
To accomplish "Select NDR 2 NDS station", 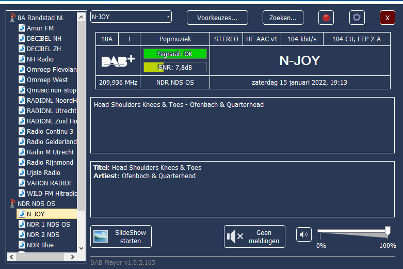I will click(x=43, y=235).
